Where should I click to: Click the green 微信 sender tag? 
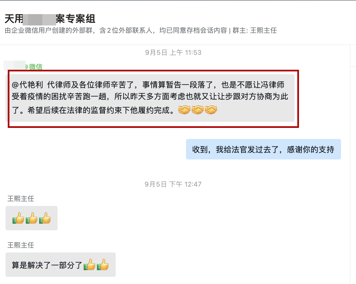[36, 67]
